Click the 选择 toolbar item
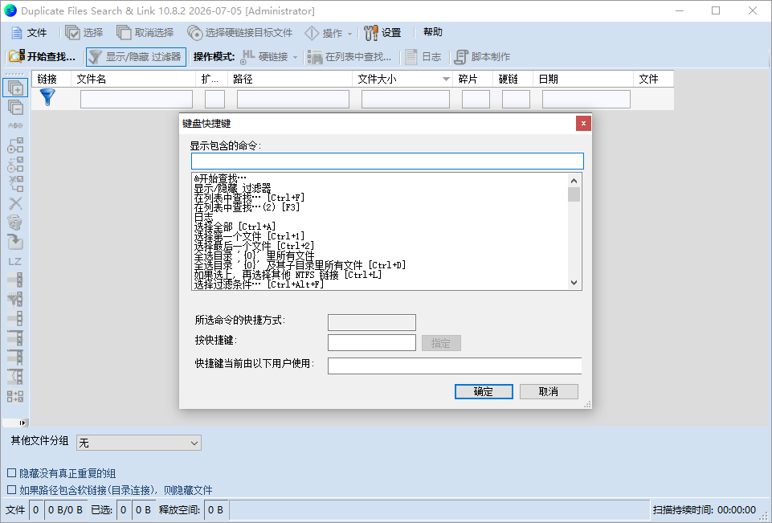Image resolution: width=772 pixels, height=523 pixels. point(84,33)
